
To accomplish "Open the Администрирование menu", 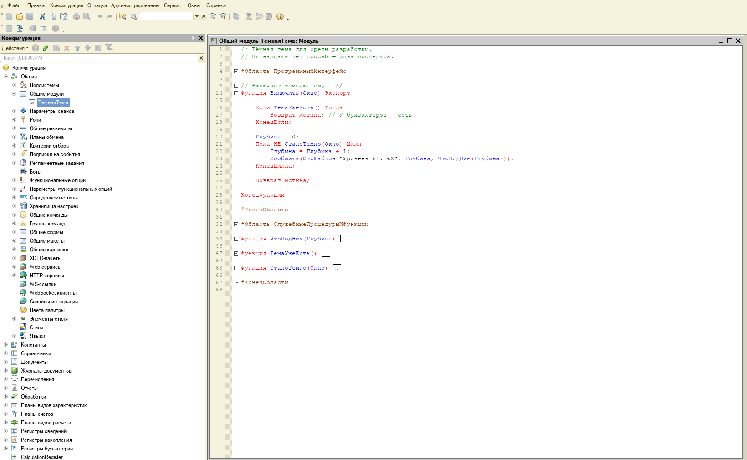I will point(135,5).
